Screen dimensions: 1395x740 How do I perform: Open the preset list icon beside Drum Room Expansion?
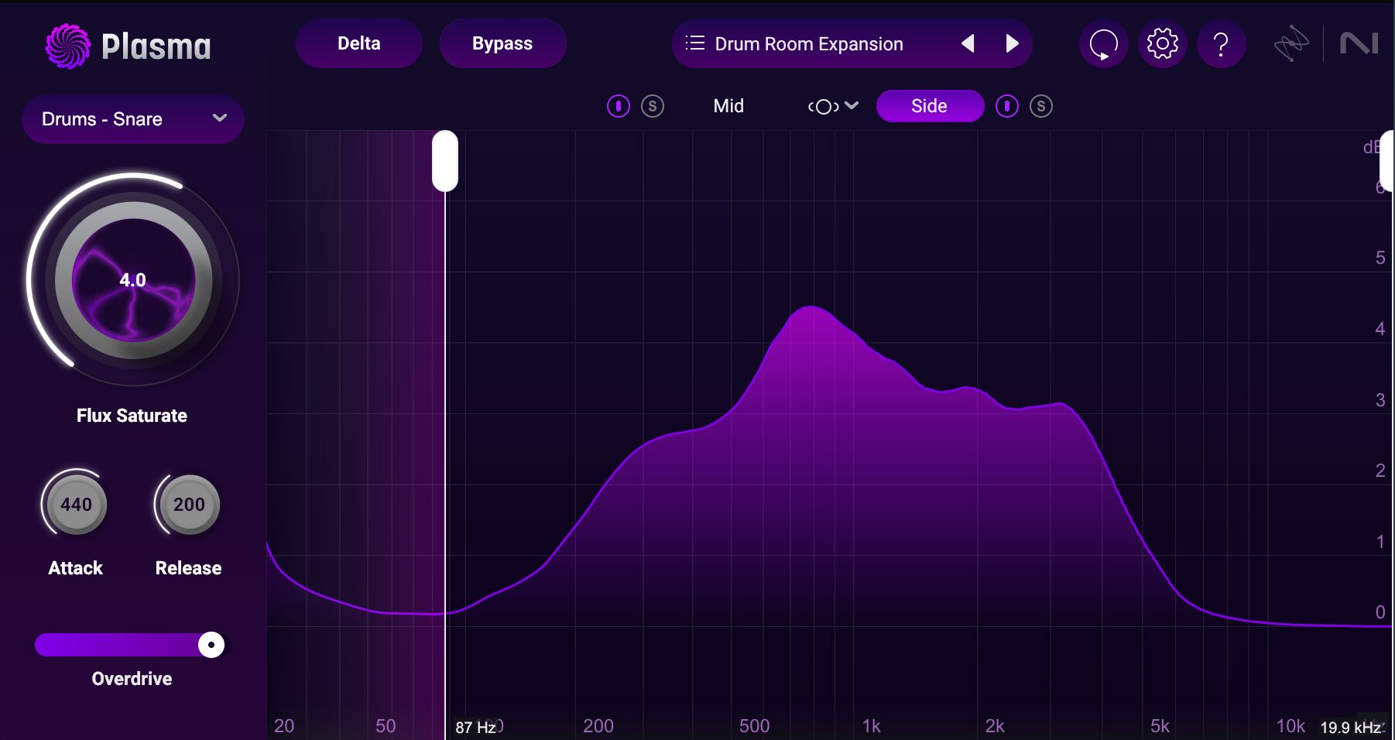coord(694,43)
